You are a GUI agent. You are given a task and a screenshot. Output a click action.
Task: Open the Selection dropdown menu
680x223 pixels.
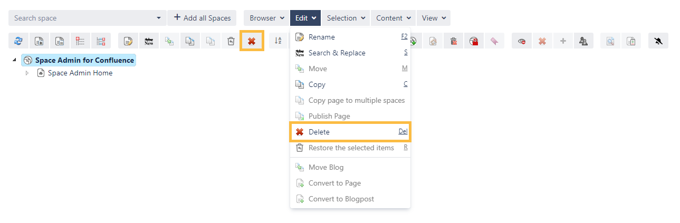(x=346, y=18)
